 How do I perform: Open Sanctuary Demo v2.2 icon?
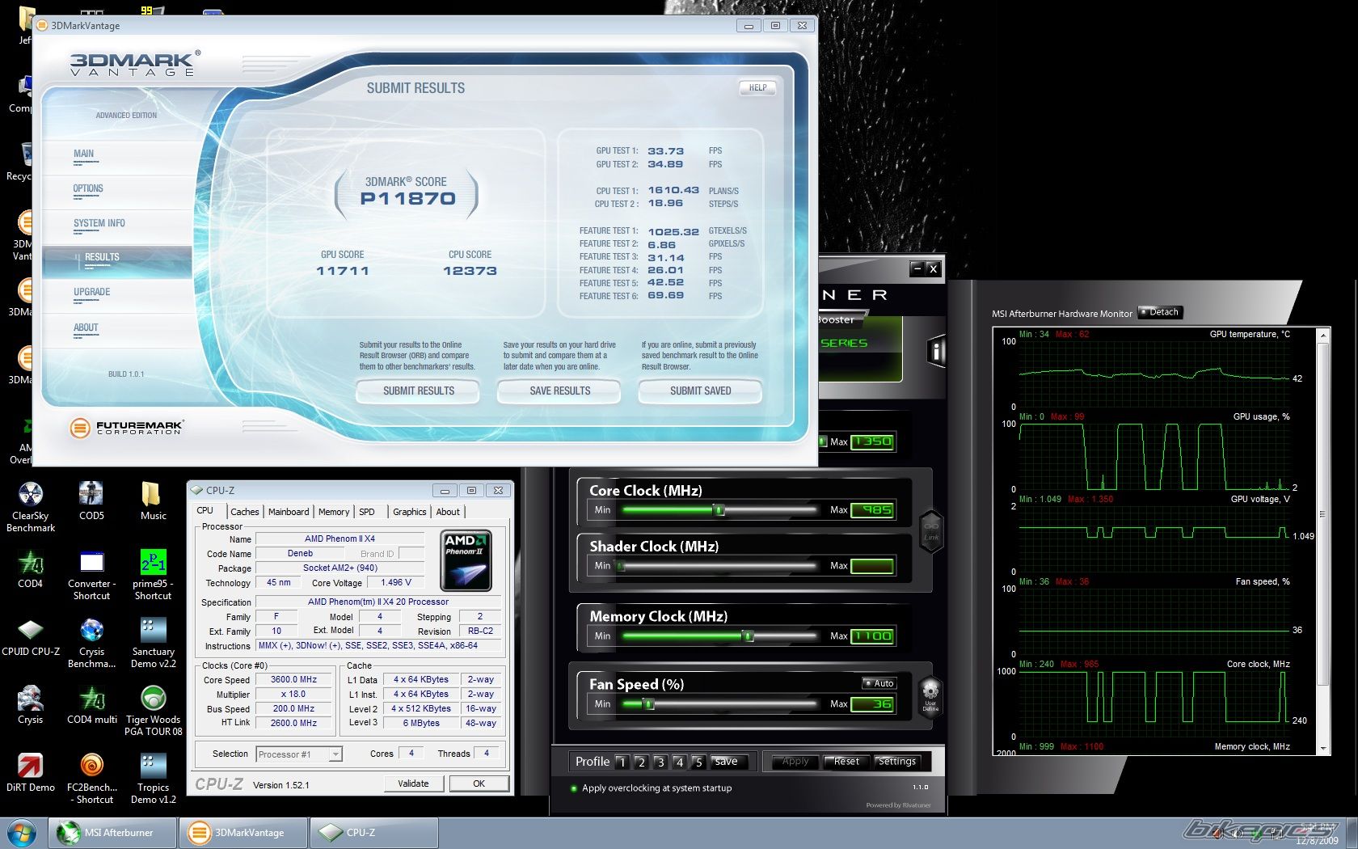pos(153,643)
